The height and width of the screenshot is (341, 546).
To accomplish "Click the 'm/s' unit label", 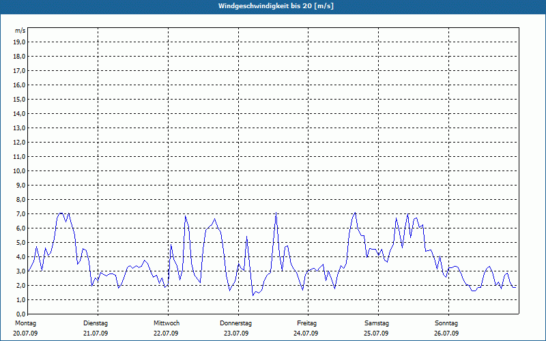I will 20,31.
